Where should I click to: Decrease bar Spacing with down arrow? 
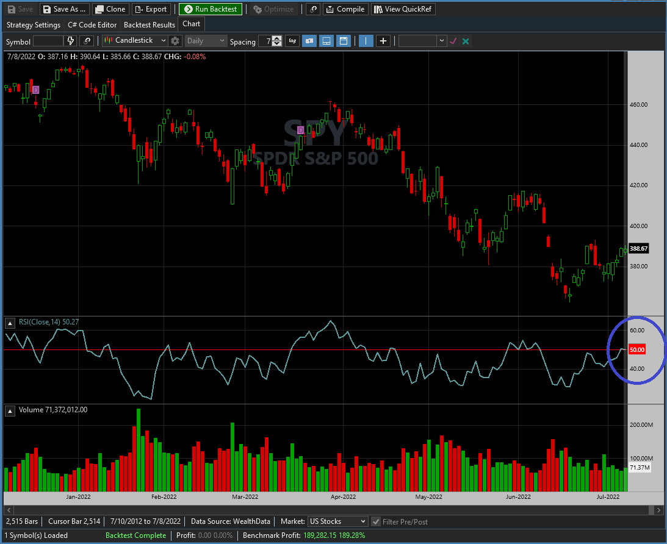277,44
